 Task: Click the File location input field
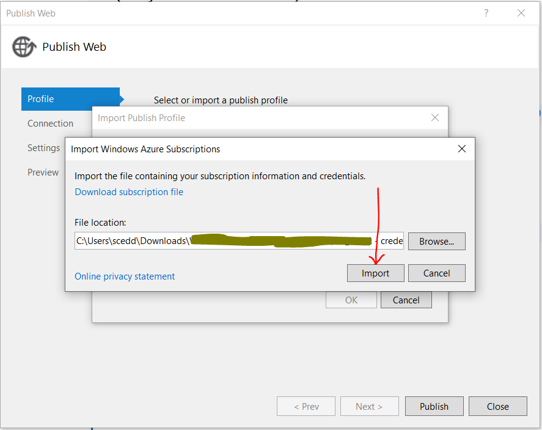tap(239, 241)
